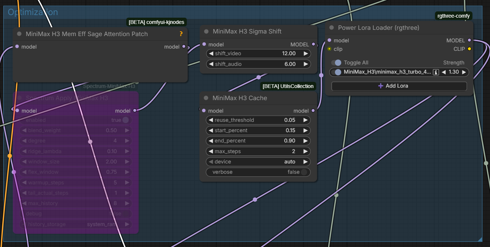Click Sigma Shift MODEL output socket

(313, 45)
